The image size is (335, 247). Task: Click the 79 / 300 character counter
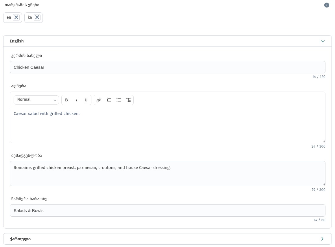pyautogui.click(x=318, y=190)
